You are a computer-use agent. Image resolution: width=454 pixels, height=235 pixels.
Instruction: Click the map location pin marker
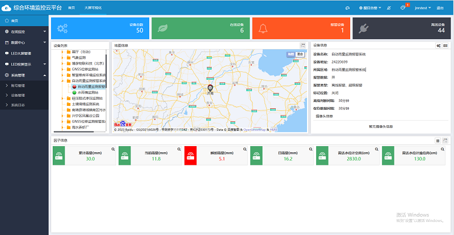(x=211, y=88)
